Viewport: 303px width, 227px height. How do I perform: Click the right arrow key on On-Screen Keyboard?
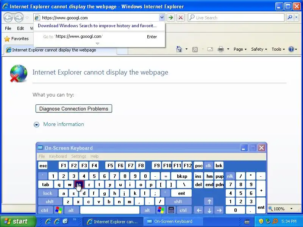tap(219, 210)
